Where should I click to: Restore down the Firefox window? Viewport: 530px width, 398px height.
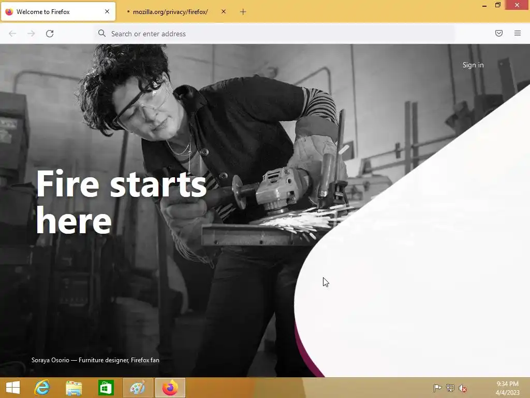click(498, 5)
